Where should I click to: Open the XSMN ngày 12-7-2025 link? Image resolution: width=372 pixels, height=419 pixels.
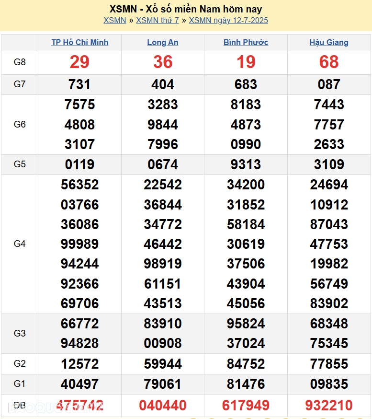[x=228, y=20]
